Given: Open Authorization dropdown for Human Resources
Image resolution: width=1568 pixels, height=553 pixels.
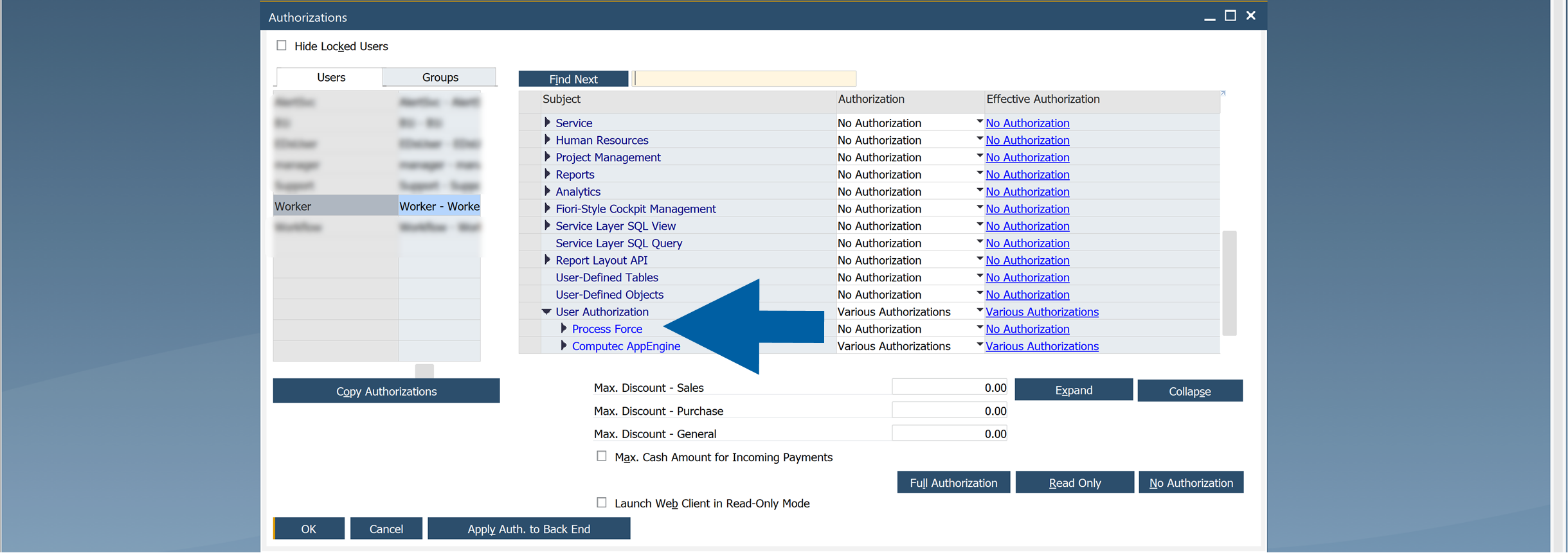Looking at the screenshot, I should point(979,139).
